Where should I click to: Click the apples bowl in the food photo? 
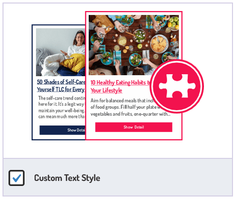coord(173,23)
